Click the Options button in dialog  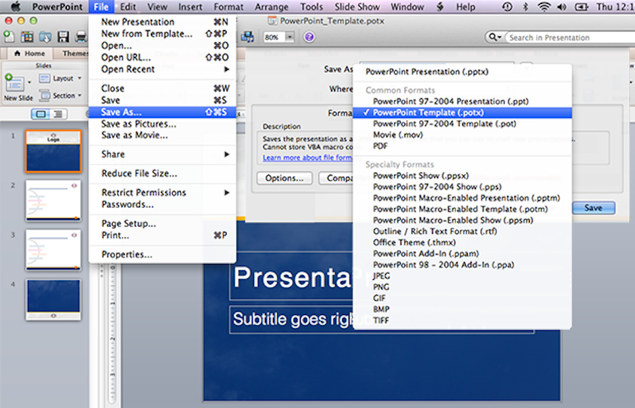point(284,178)
